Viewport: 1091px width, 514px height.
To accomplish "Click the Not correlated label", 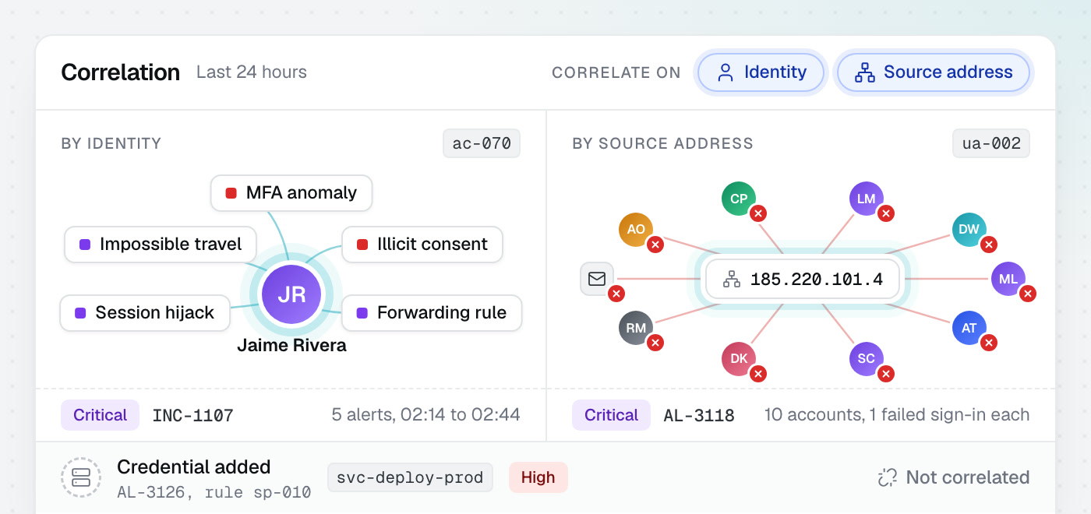I will (967, 477).
